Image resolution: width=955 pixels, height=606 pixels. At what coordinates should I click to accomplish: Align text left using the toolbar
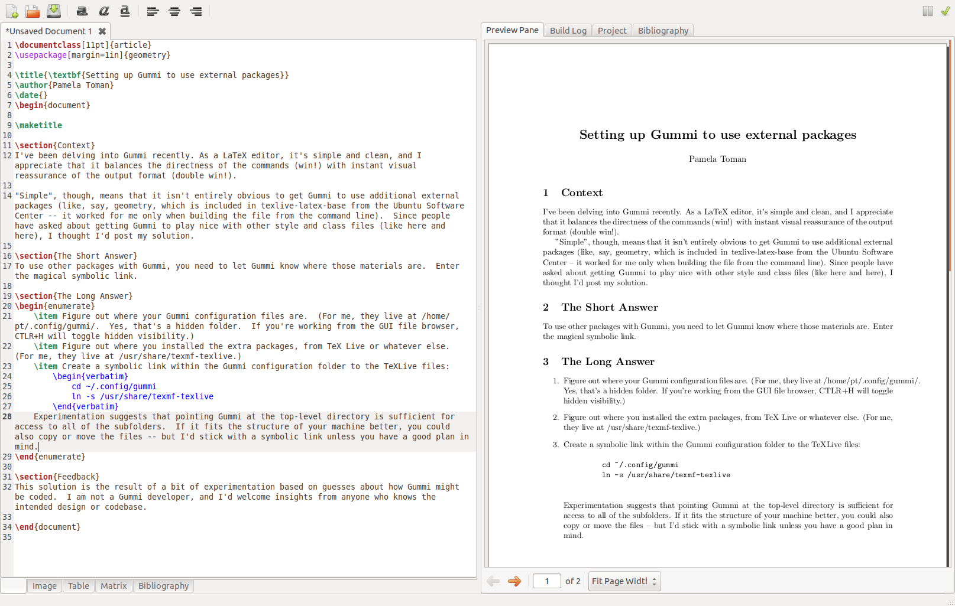(153, 11)
